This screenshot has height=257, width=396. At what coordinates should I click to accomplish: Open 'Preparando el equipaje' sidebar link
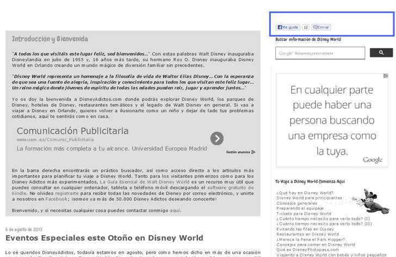coord(300,208)
